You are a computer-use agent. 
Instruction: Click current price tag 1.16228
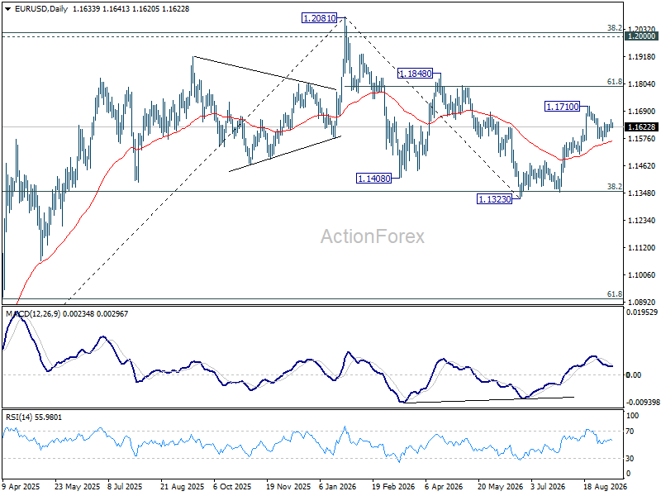tap(642, 127)
